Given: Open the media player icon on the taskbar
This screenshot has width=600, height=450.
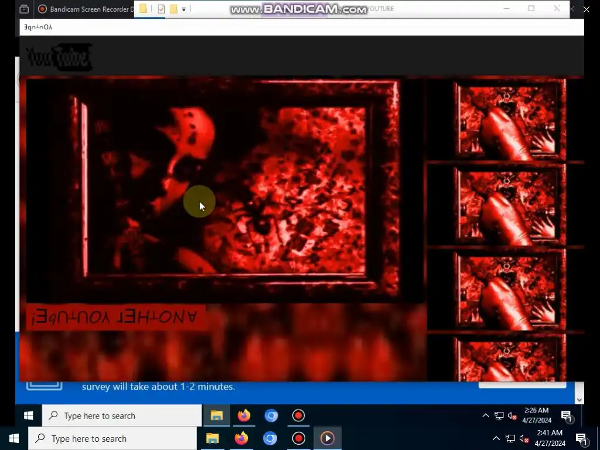Looking at the screenshot, I should pyautogui.click(x=327, y=438).
